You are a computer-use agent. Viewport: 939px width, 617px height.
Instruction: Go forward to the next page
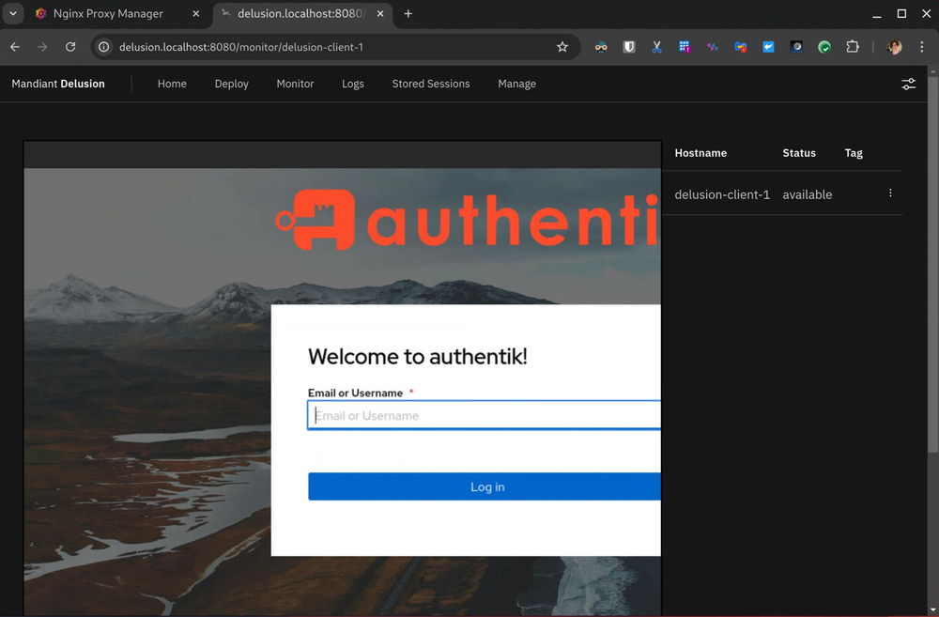(x=42, y=47)
